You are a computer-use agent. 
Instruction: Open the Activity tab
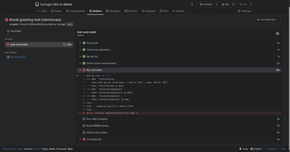(x=178, y=11)
